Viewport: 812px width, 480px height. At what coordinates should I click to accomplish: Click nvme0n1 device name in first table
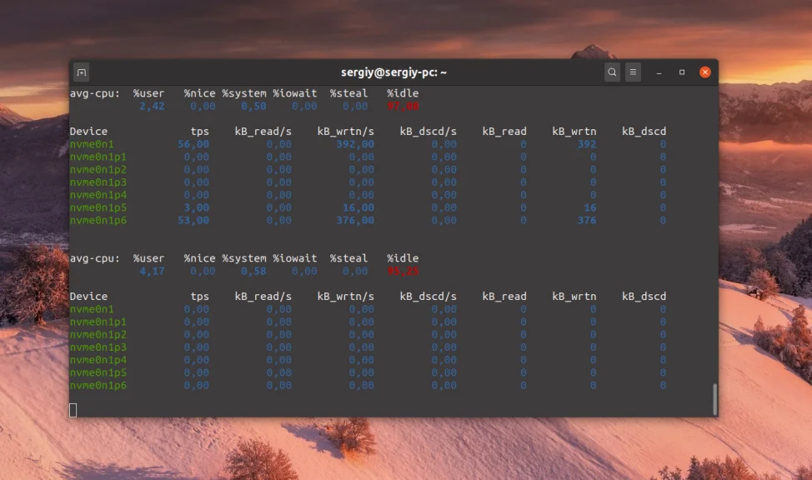[92, 144]
